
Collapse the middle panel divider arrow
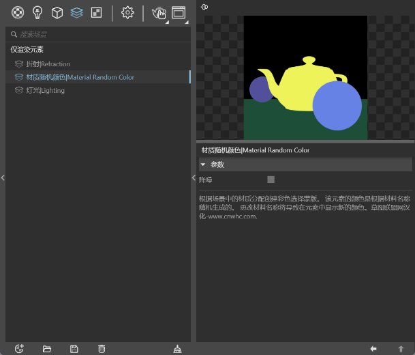(x=194, y=177)
